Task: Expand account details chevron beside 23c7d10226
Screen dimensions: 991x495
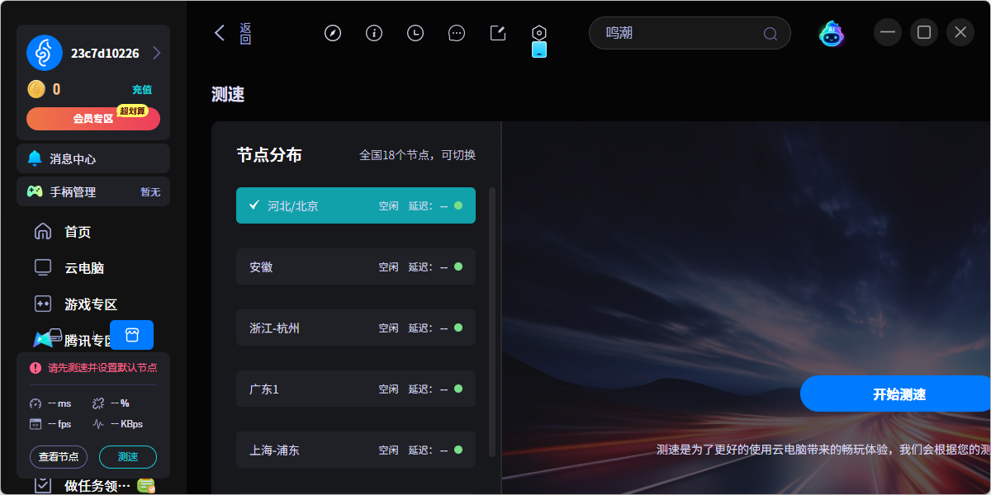Action: click(x=156, y=53)
